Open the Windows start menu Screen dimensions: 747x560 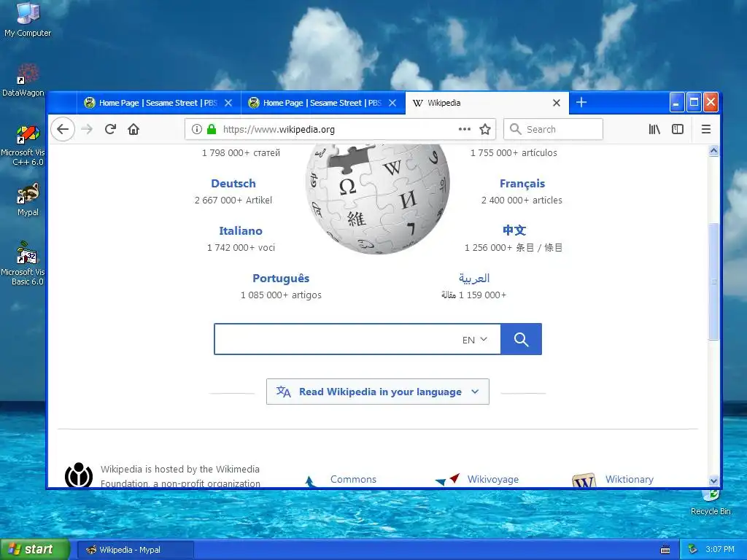(35, 550)
